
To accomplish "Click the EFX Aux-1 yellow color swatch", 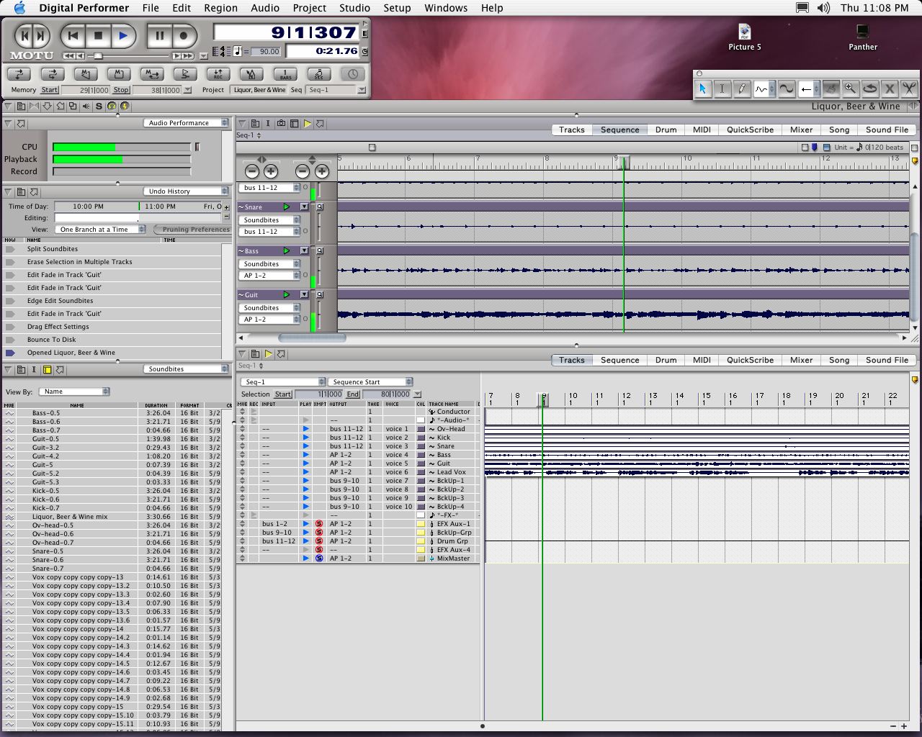I will pyautogui.click(x=421, y=524).
